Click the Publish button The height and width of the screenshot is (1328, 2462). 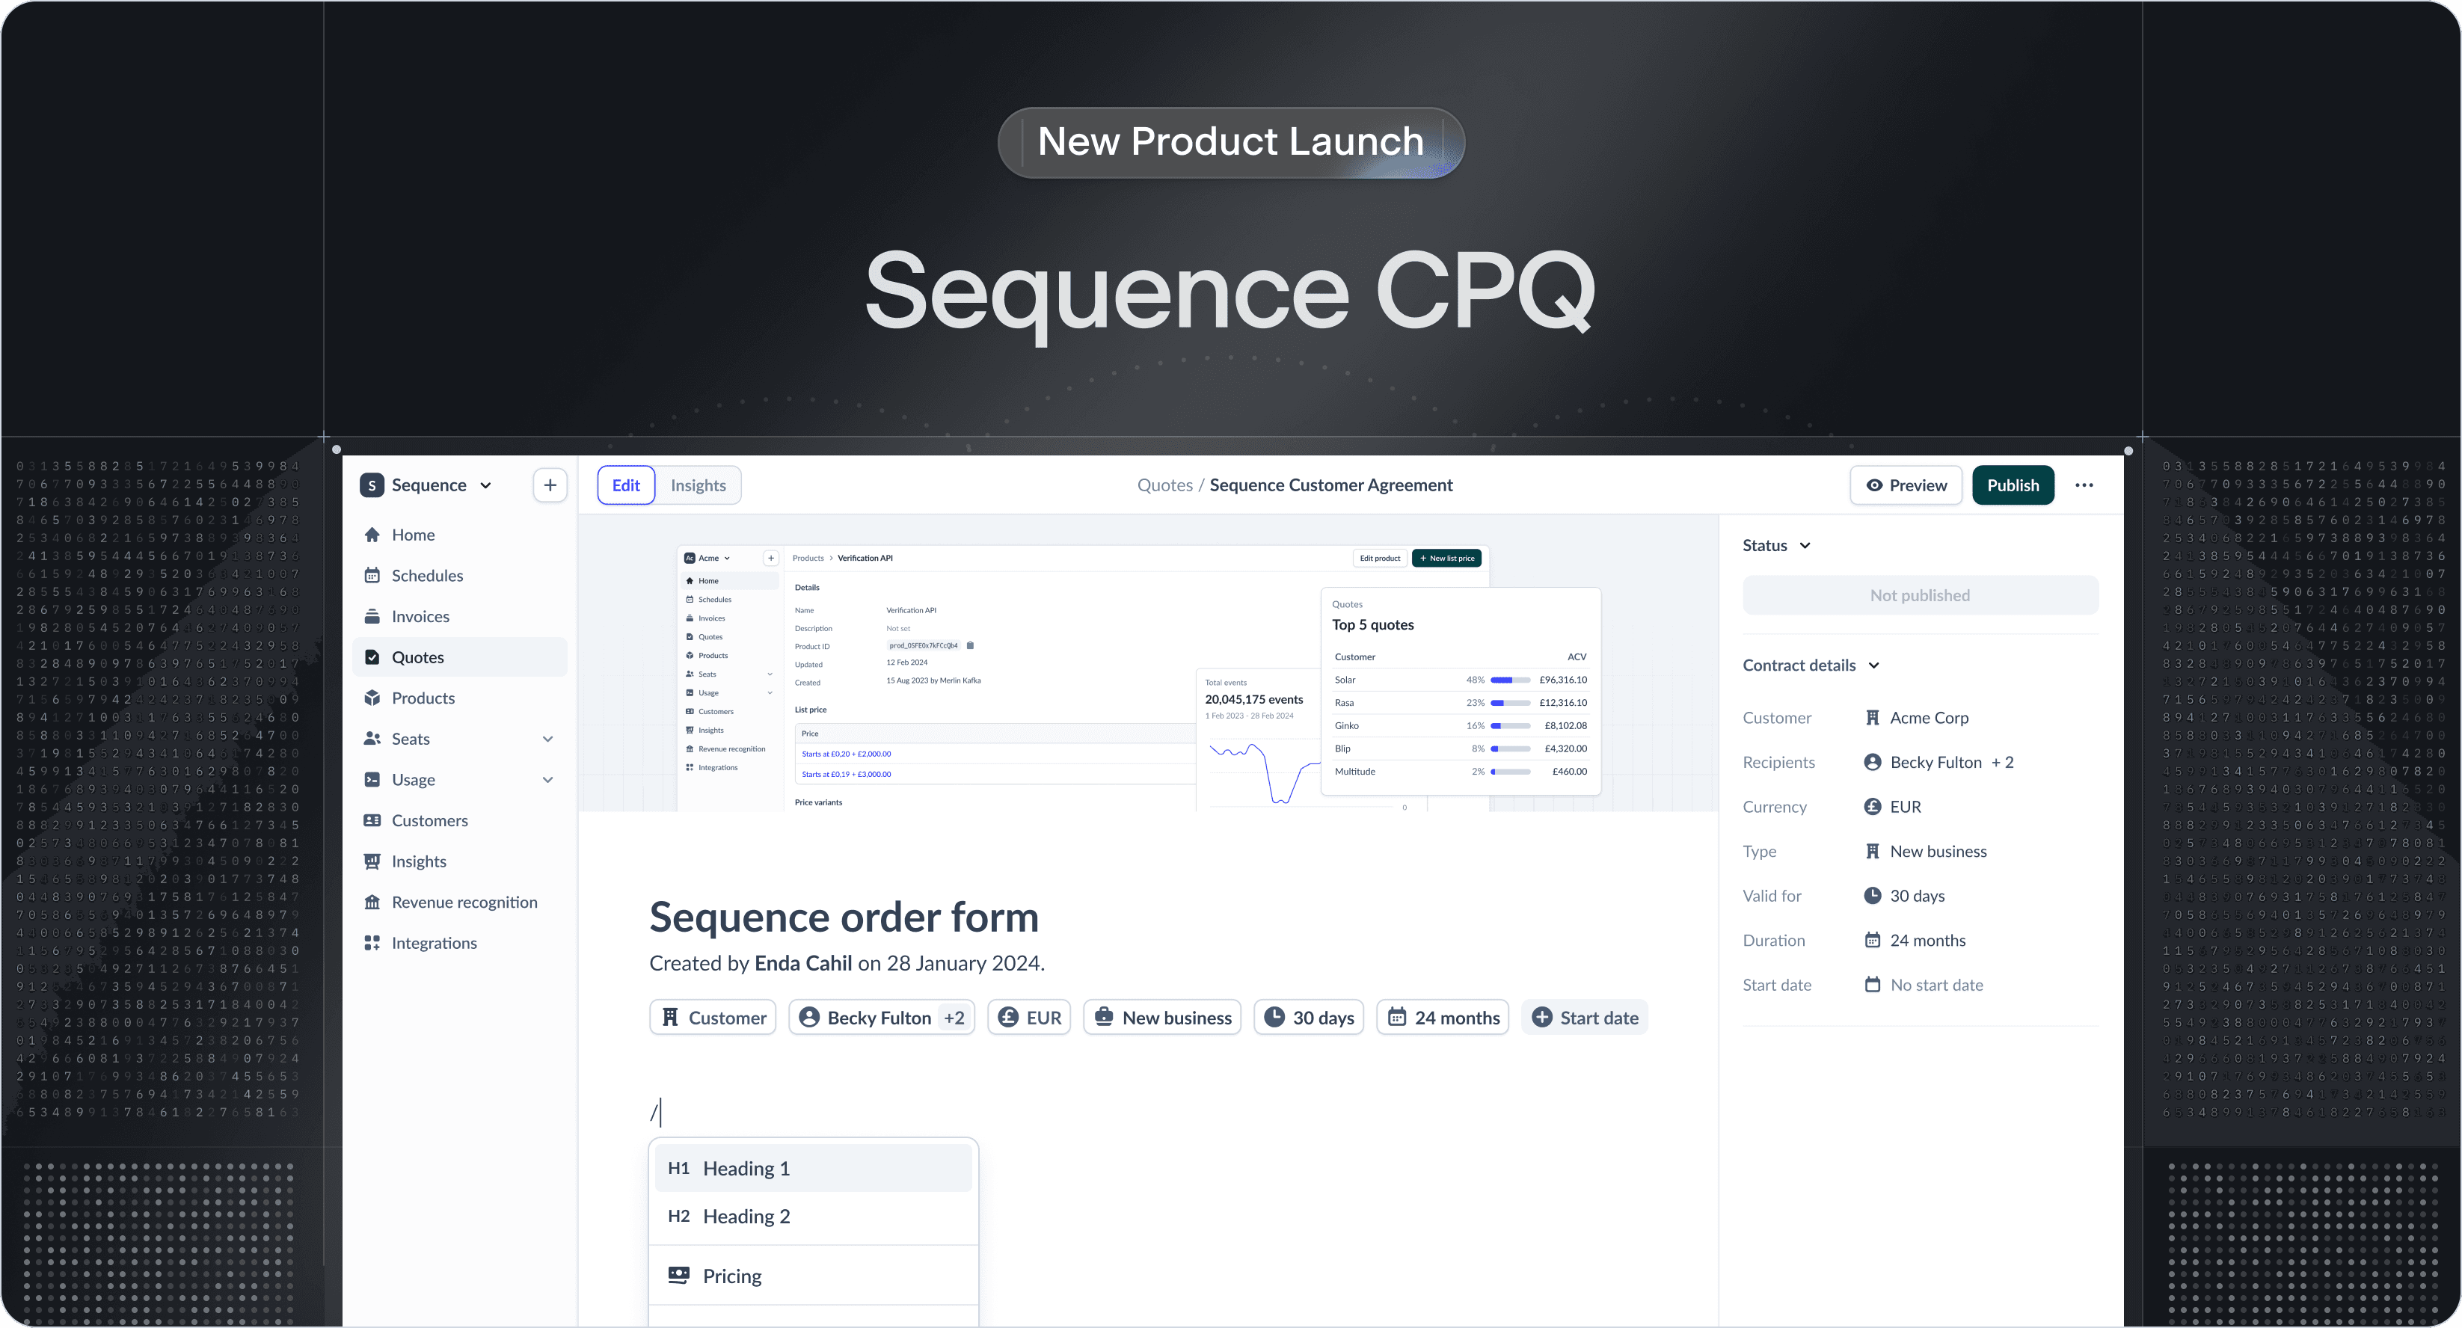tap(2012, 485)
